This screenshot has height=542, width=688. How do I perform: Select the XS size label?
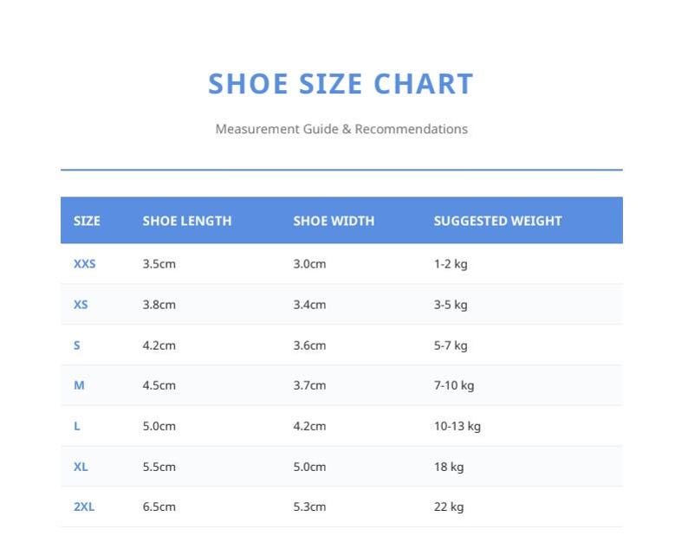point(81,304)
